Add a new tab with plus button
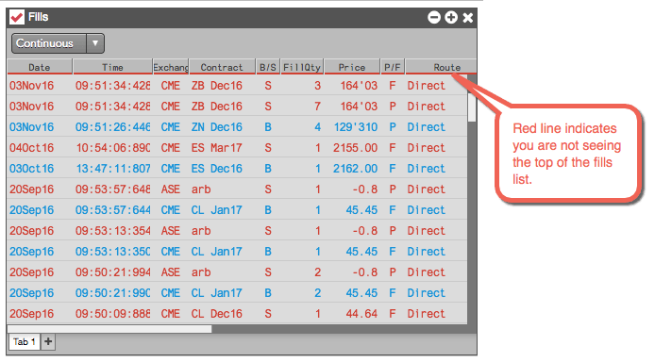The image size is (655, 362). point(48,341)
